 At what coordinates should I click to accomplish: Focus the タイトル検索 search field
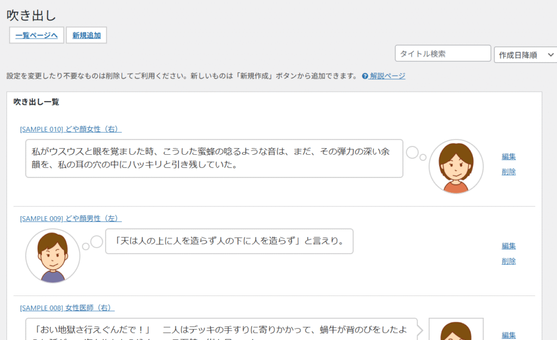pos(443,54)
